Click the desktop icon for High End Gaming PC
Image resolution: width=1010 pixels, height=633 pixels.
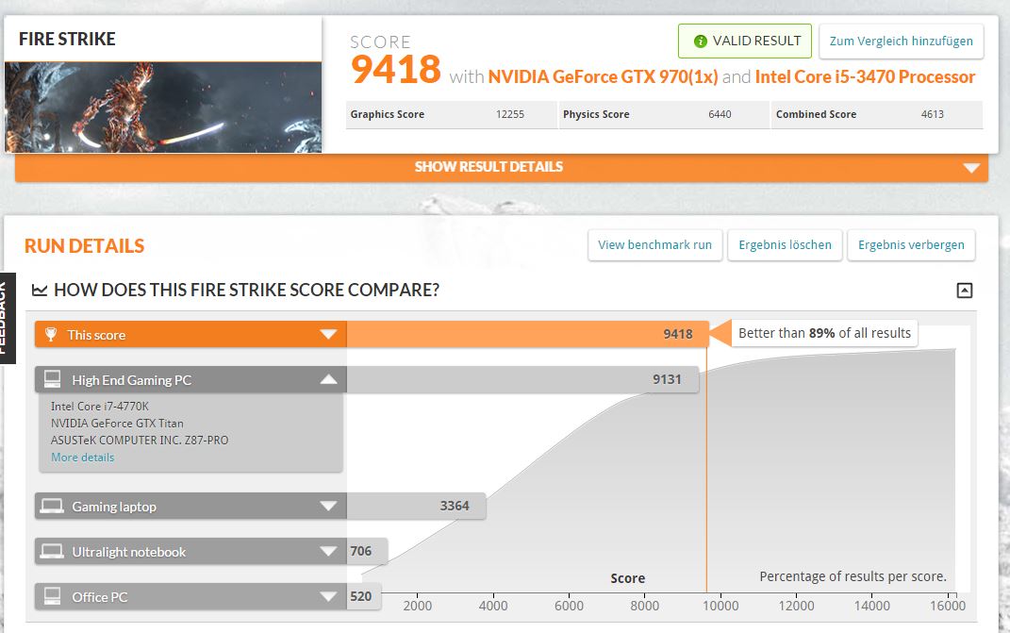coord(52,379)
